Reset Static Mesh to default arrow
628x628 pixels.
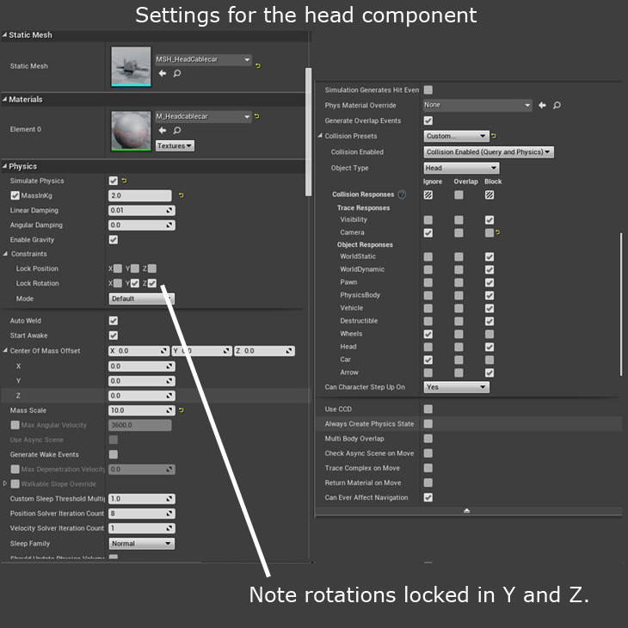pos(258,65)
